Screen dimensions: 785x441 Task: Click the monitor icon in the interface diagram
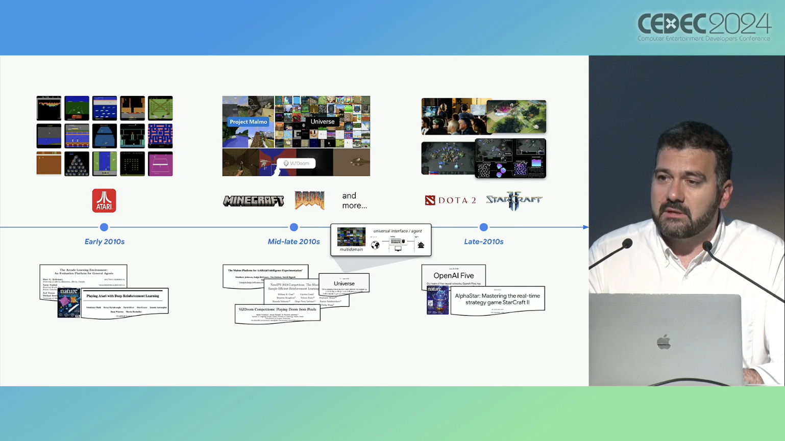[398, 249]
